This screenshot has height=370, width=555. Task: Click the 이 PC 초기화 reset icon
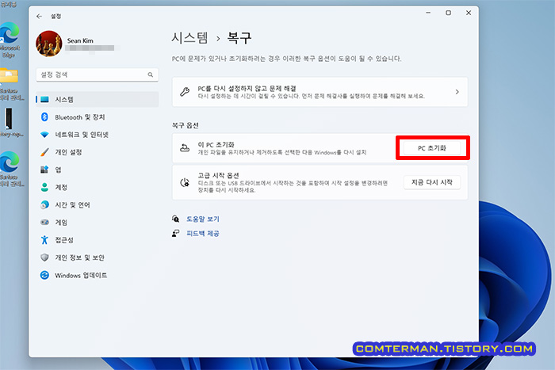point(185,148)
